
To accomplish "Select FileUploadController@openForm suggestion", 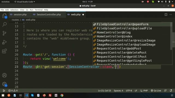I will coord(132,24).
